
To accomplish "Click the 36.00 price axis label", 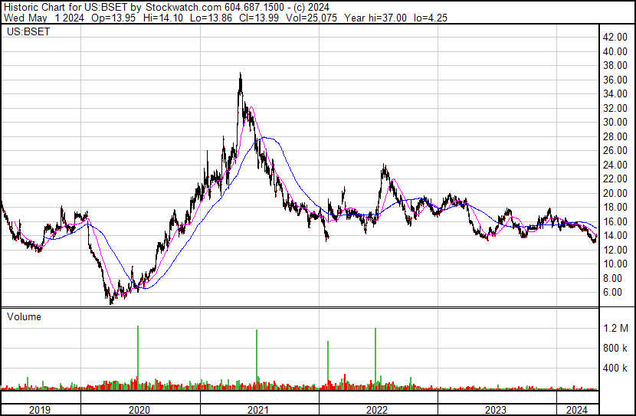I will (615, 80).
